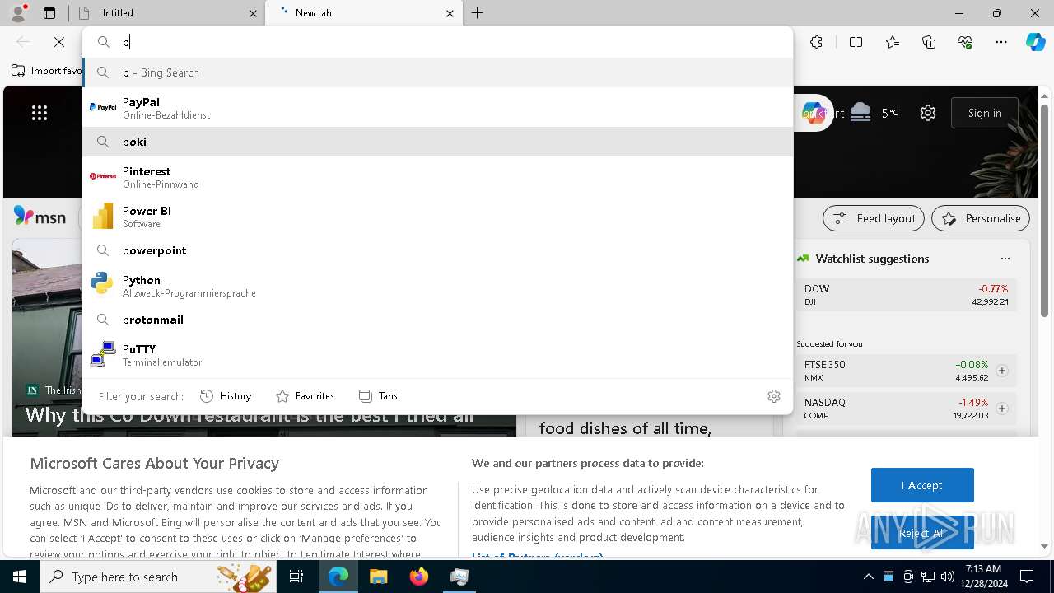The image size is (1054, 593).
Task: Add NASDAQ to watchlist
Action: click(1002, 409)
